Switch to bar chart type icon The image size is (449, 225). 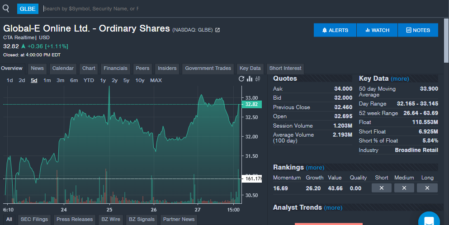pyautogui.click(x=250, y=79)
